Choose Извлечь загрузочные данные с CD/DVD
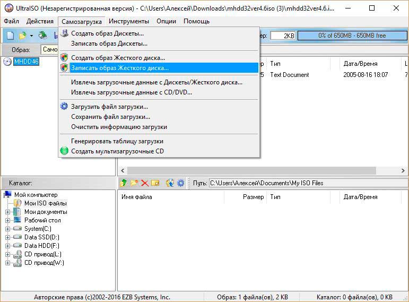 (159, 92)
